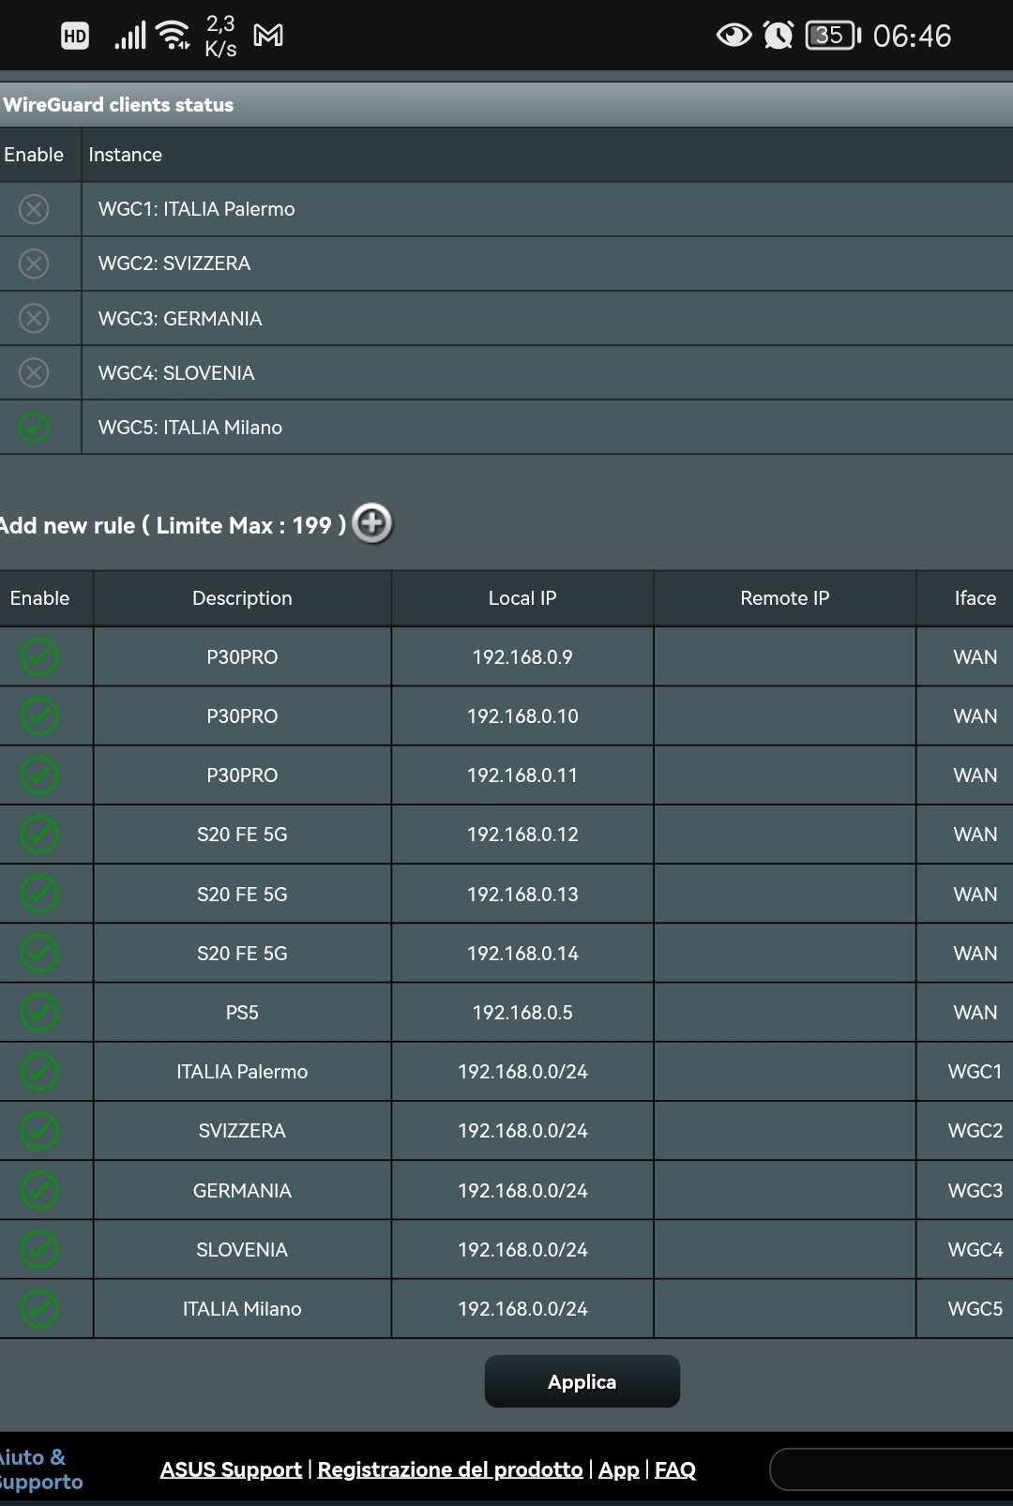Click the search input field in footer
1013x1506 pixels.
pos(891,1469)
